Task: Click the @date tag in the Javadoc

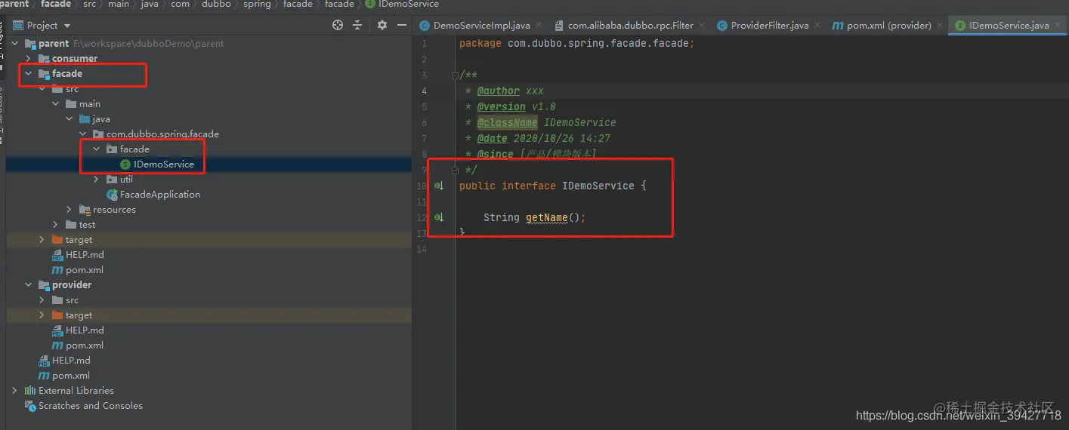Action: tap(492, 139)
